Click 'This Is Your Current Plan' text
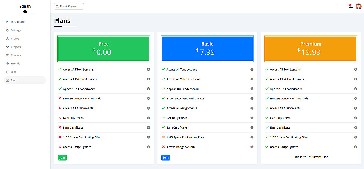The image size is (364, 169). tap(311, 157)
